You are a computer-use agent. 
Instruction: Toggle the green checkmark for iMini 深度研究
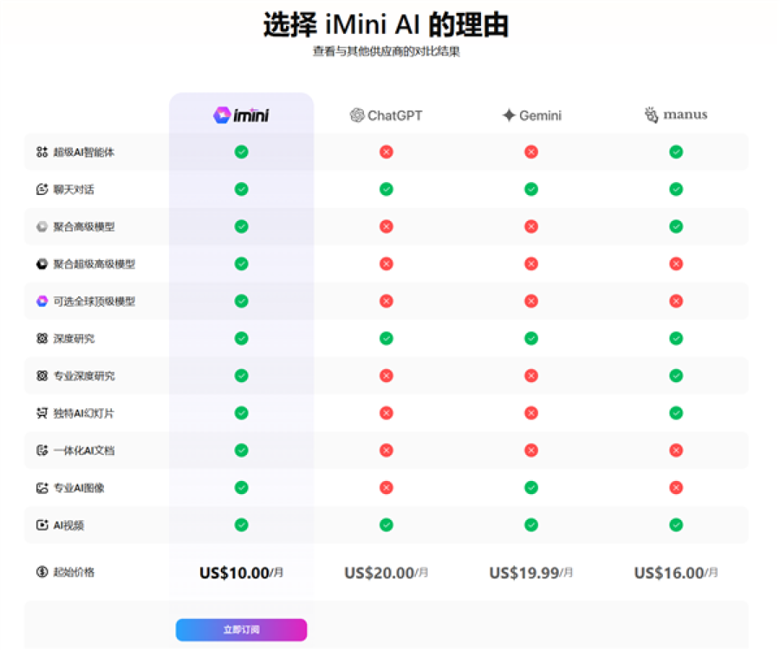point(240,338)
